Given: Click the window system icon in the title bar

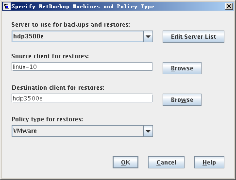Looking at the screenshot, I should click(7, 6).
